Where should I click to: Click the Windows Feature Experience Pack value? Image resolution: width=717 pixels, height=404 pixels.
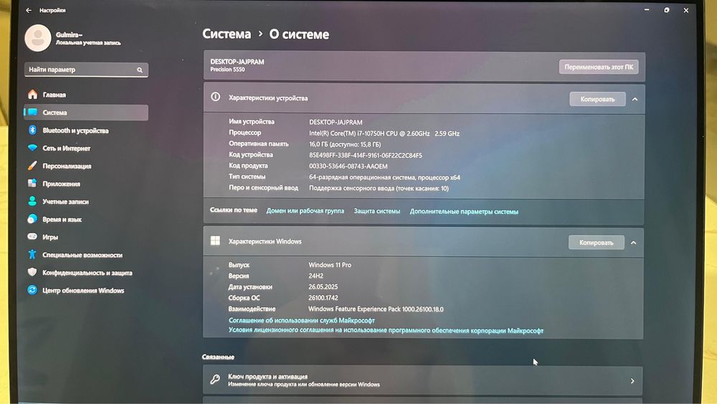[376, 309]
